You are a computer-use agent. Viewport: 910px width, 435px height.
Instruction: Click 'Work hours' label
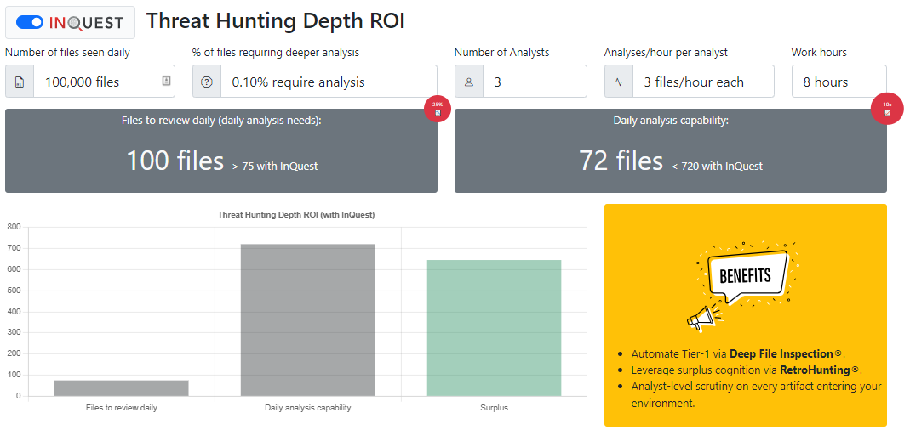819,53
